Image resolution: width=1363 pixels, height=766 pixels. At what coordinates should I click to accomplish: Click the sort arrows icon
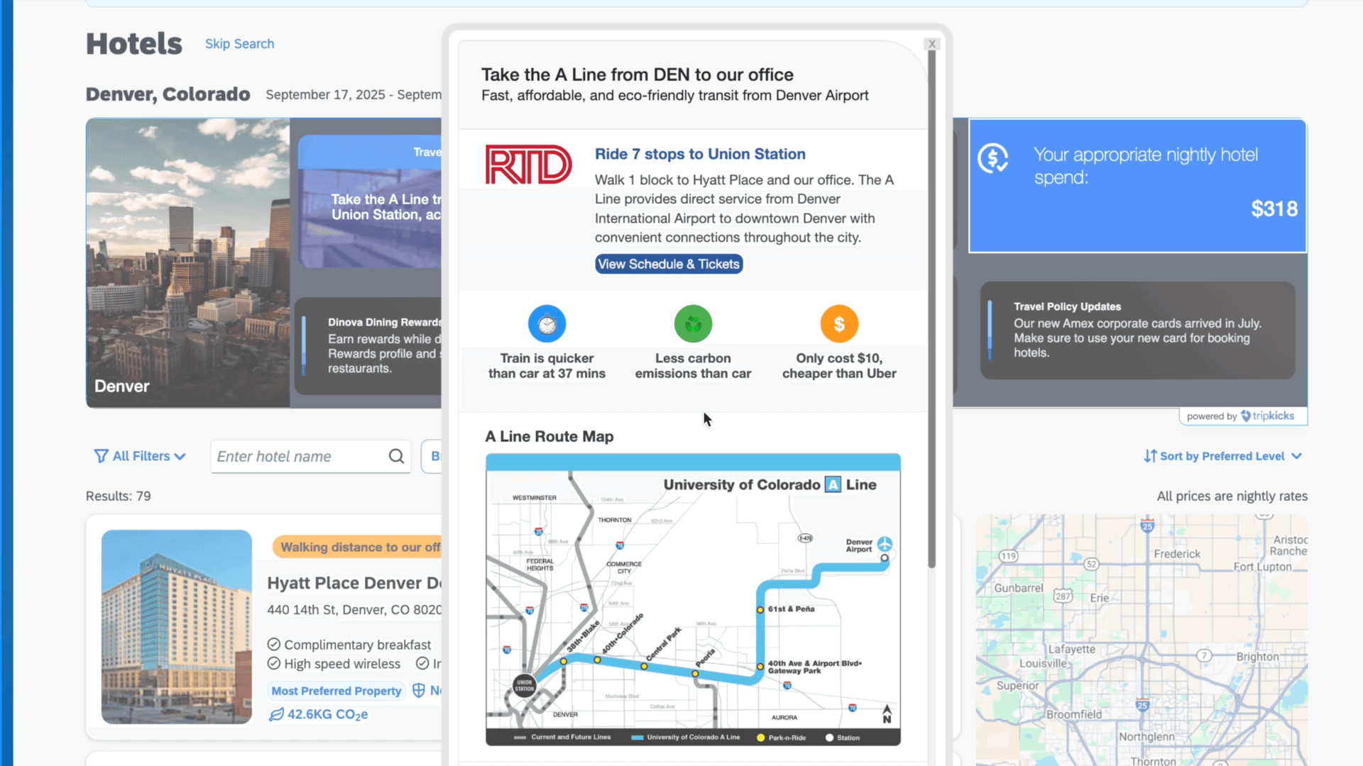[1150, 456]
